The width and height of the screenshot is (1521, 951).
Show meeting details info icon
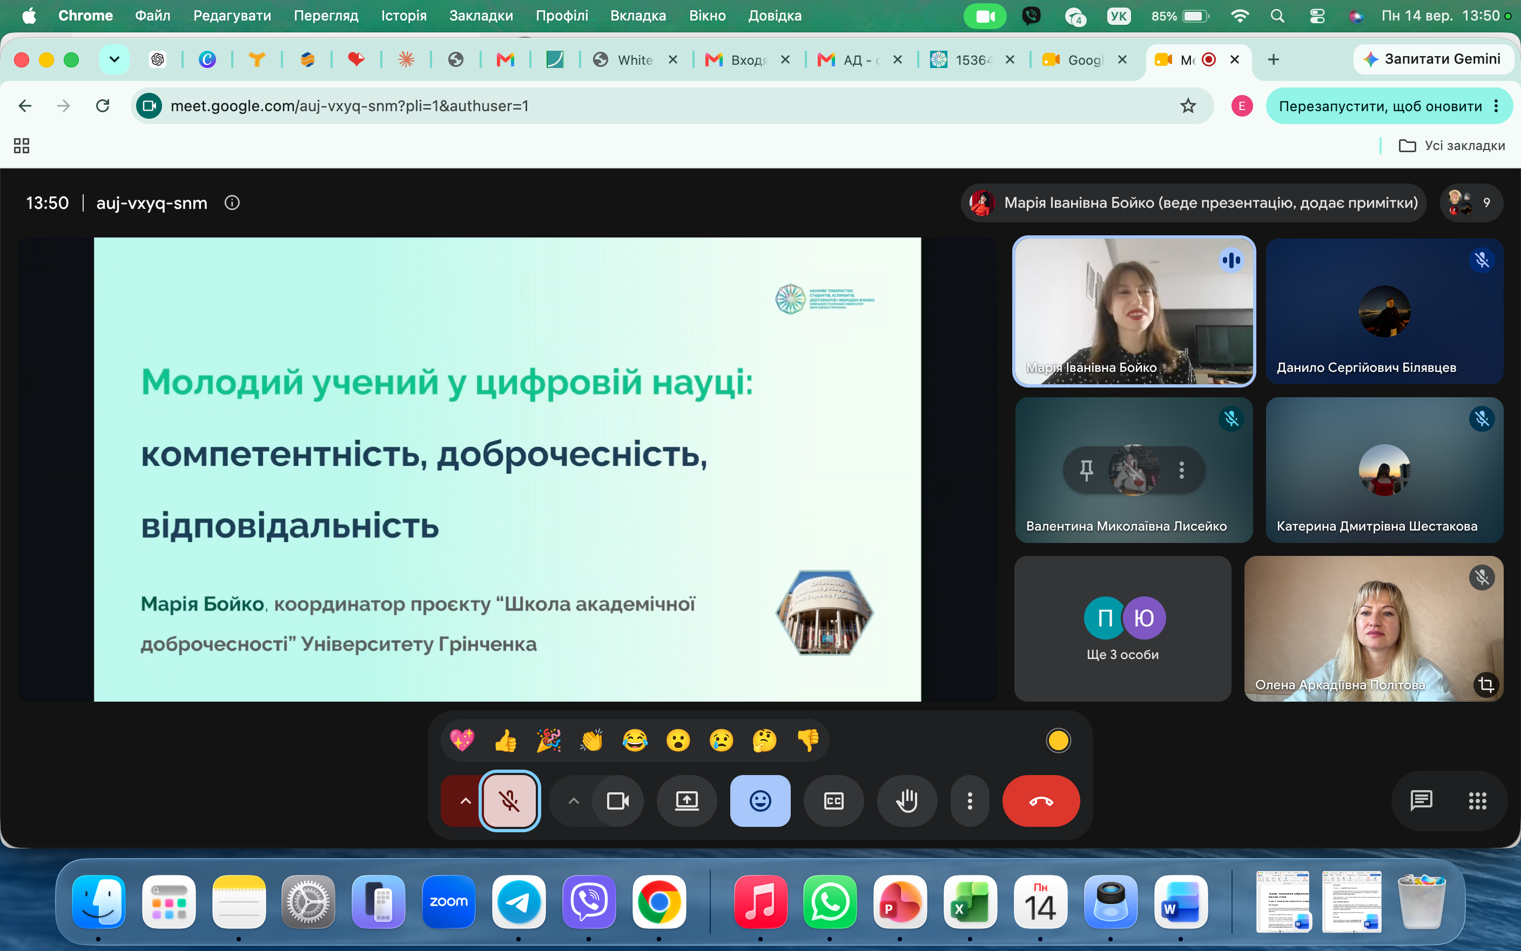[x=232, y=202]
